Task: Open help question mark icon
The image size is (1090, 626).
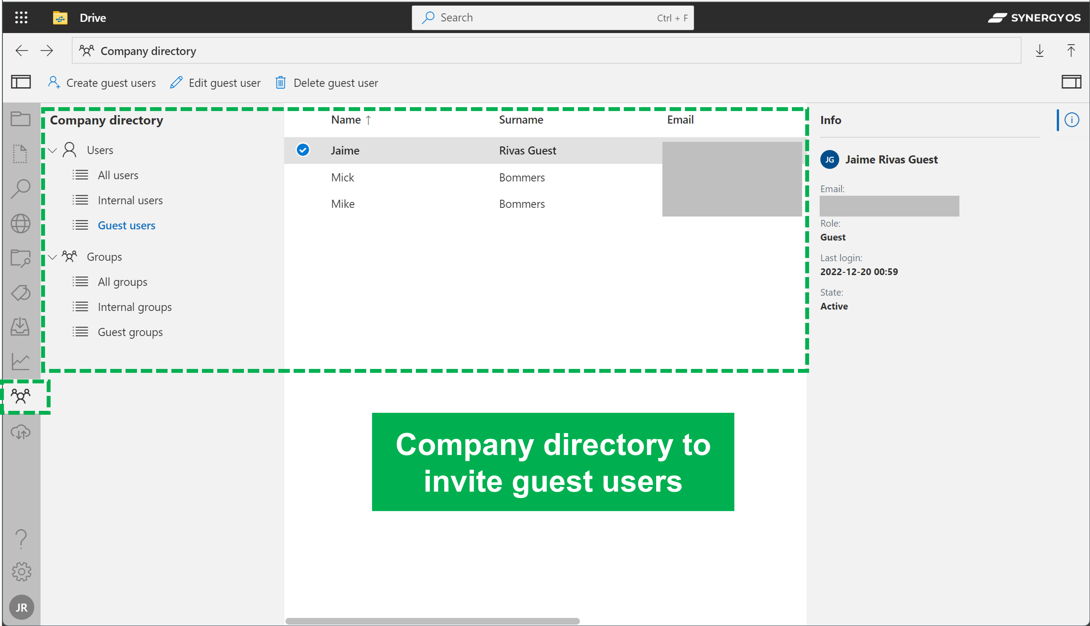Action: [x=21, y=539]
